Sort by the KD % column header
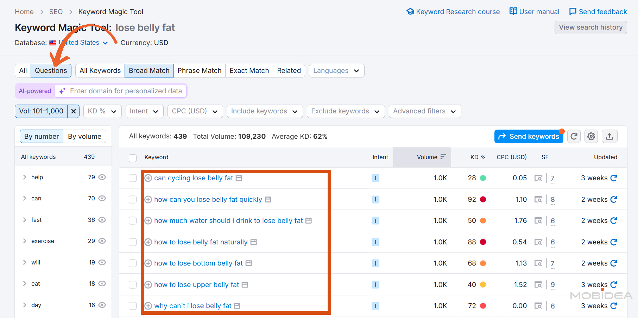This screenshot has height=318, width=638. (x=478, y=157)
